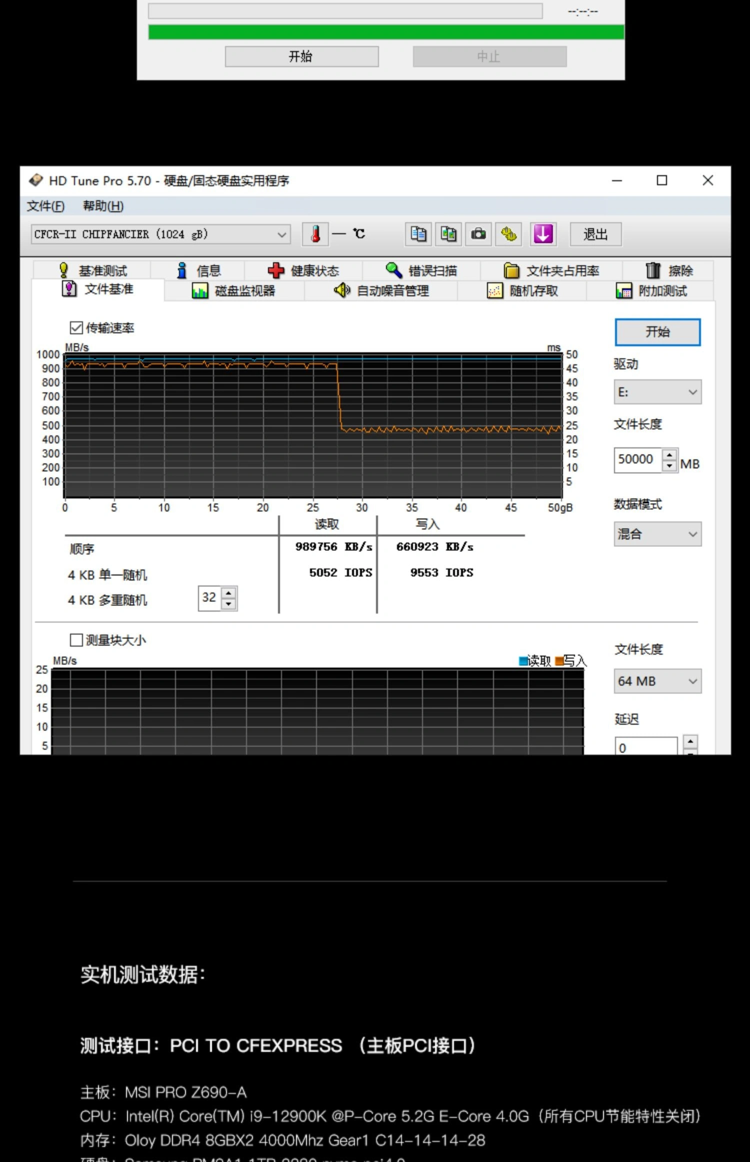The width and height of the screenshot is (750, 1162).
Task: Open the 帮助(H) menu
Action: tap(103, 206)
